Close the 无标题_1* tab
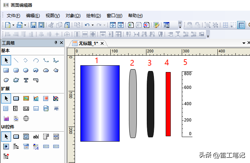 point(102,43)
